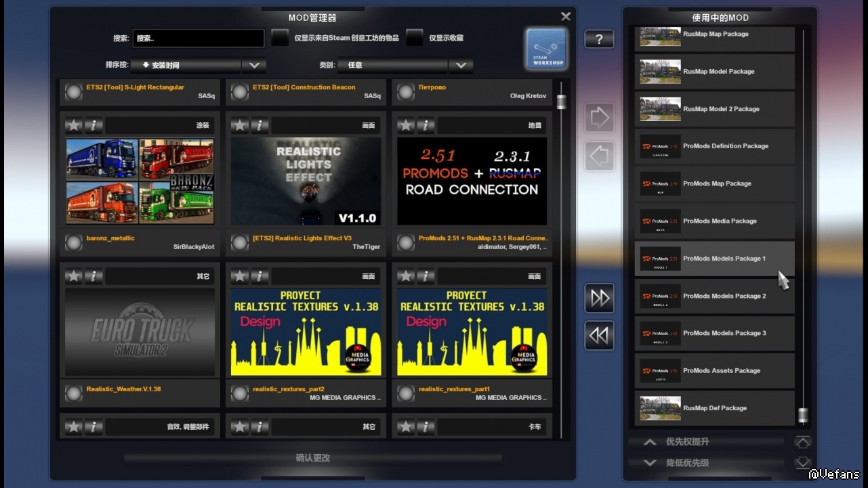
Task: Activate selected mod with the single right arrow
Action: click(x=600, y=118)
